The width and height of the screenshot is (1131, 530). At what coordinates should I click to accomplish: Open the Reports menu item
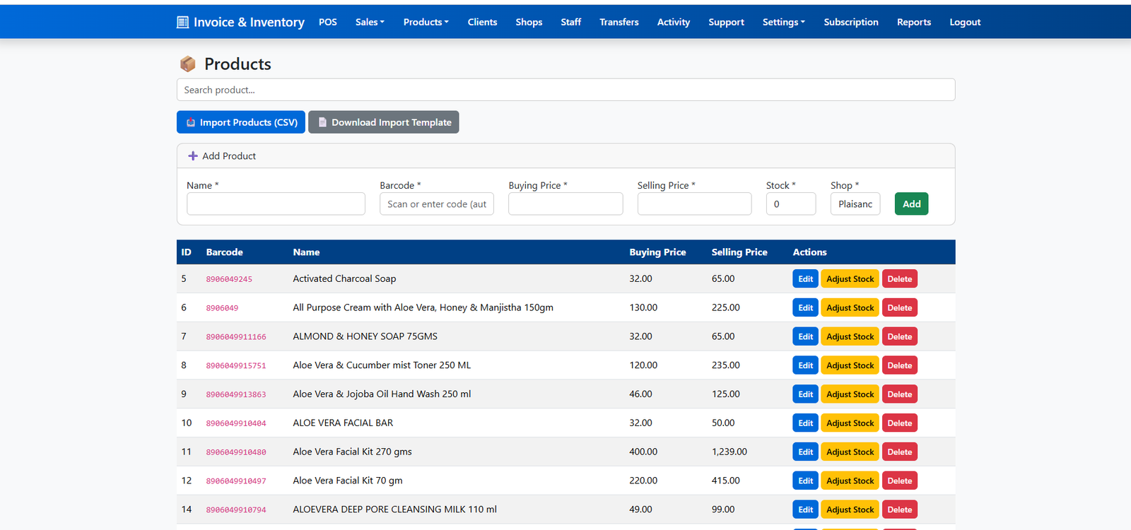coord(913,22)
